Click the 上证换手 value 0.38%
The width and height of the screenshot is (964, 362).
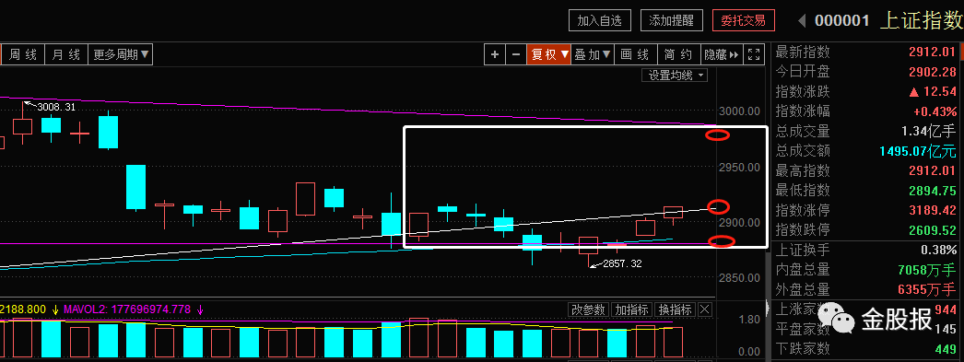[939, 251]
